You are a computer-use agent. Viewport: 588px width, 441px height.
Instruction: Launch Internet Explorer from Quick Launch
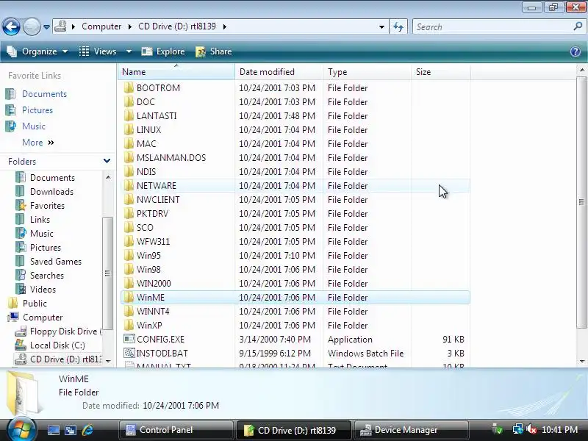pos(87,430)
